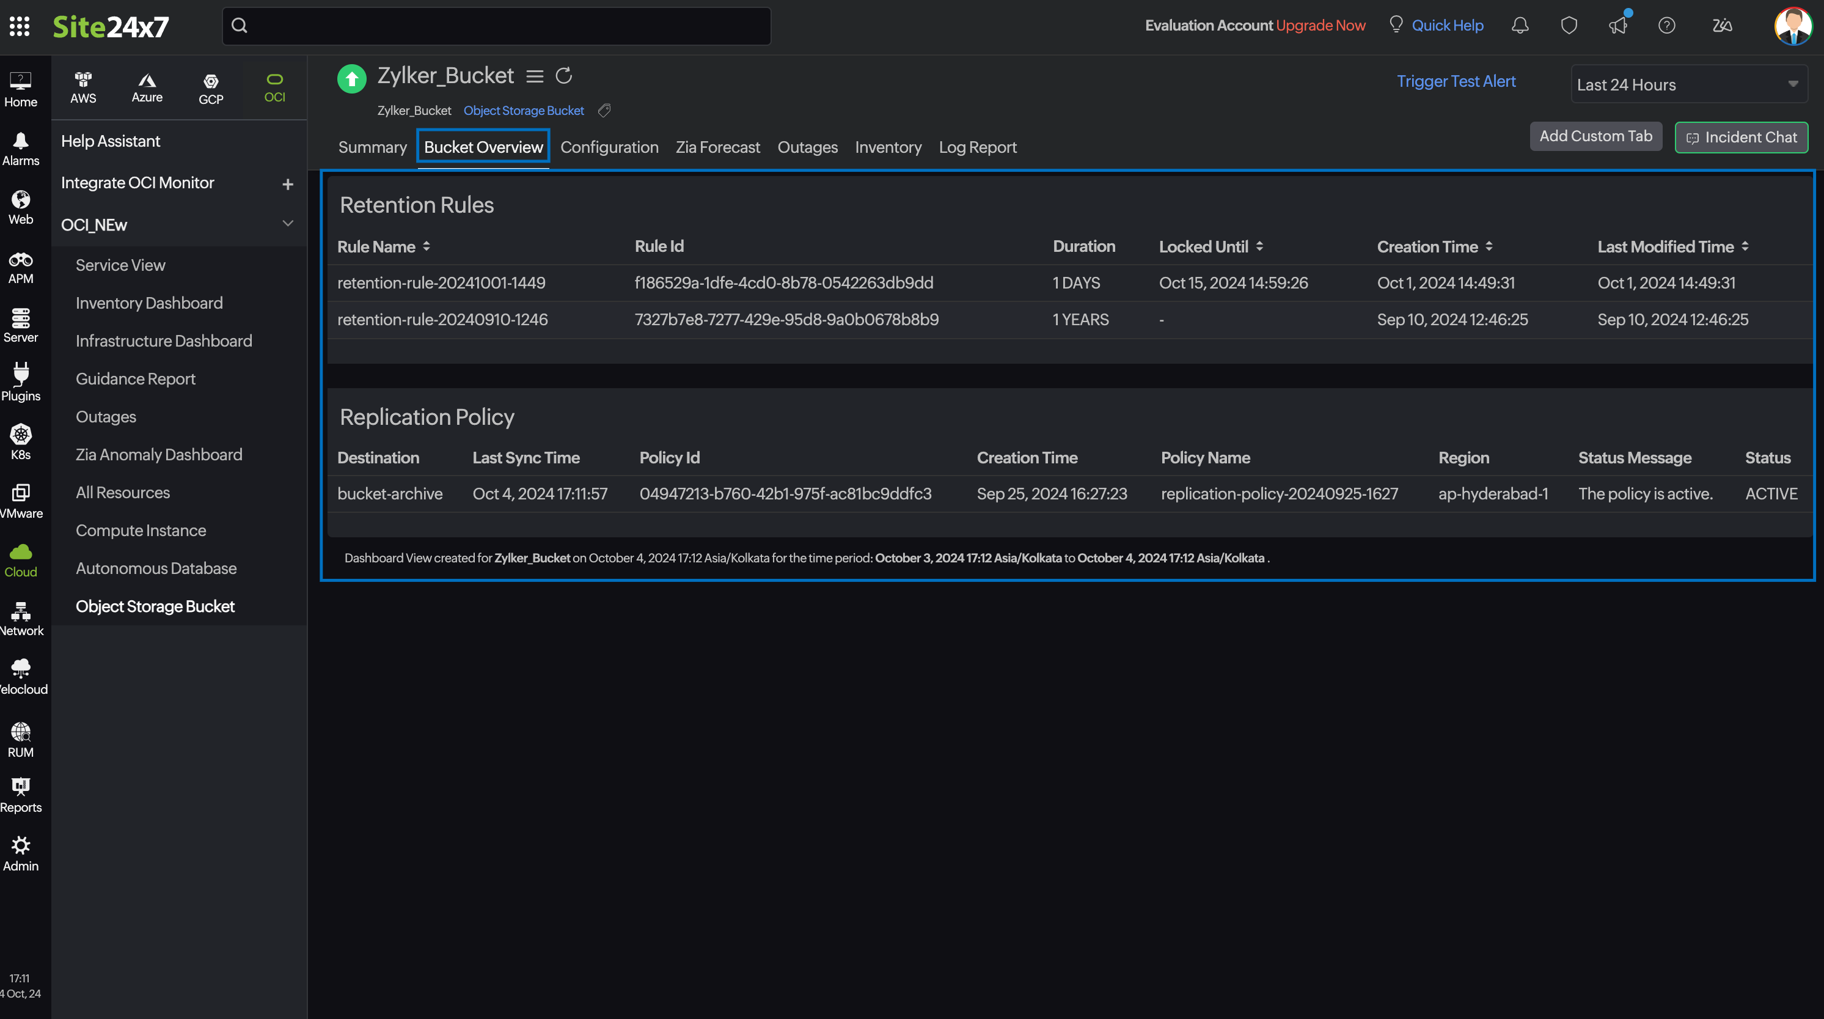Open the AWS monitor section

tap(83, 87)
